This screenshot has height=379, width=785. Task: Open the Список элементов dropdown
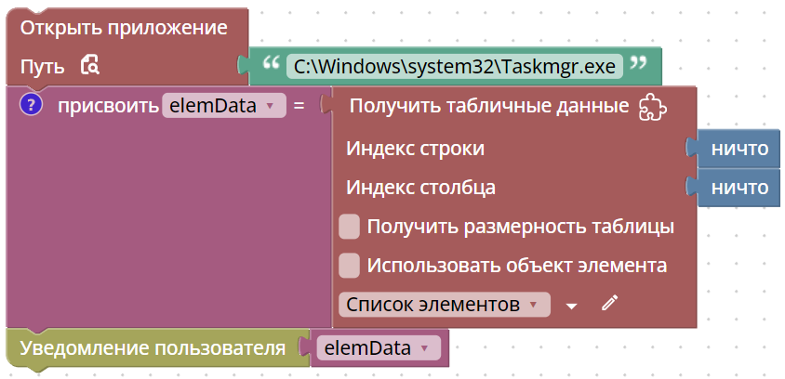coord(444,304)
